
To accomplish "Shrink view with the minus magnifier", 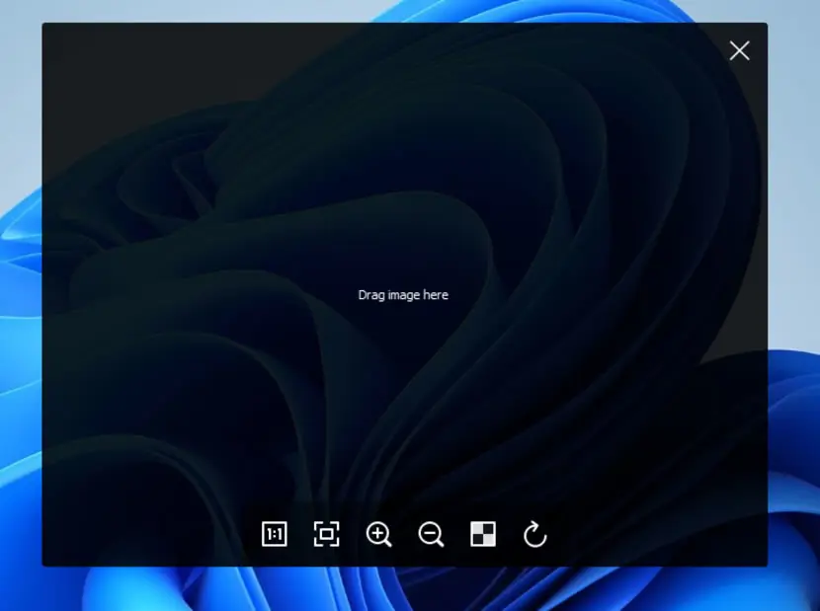I will 431,534.
